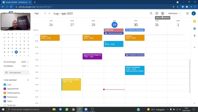Open Google Keep in side panel
The height and width of the screenshot is (112, 198).
click(195, 21)
